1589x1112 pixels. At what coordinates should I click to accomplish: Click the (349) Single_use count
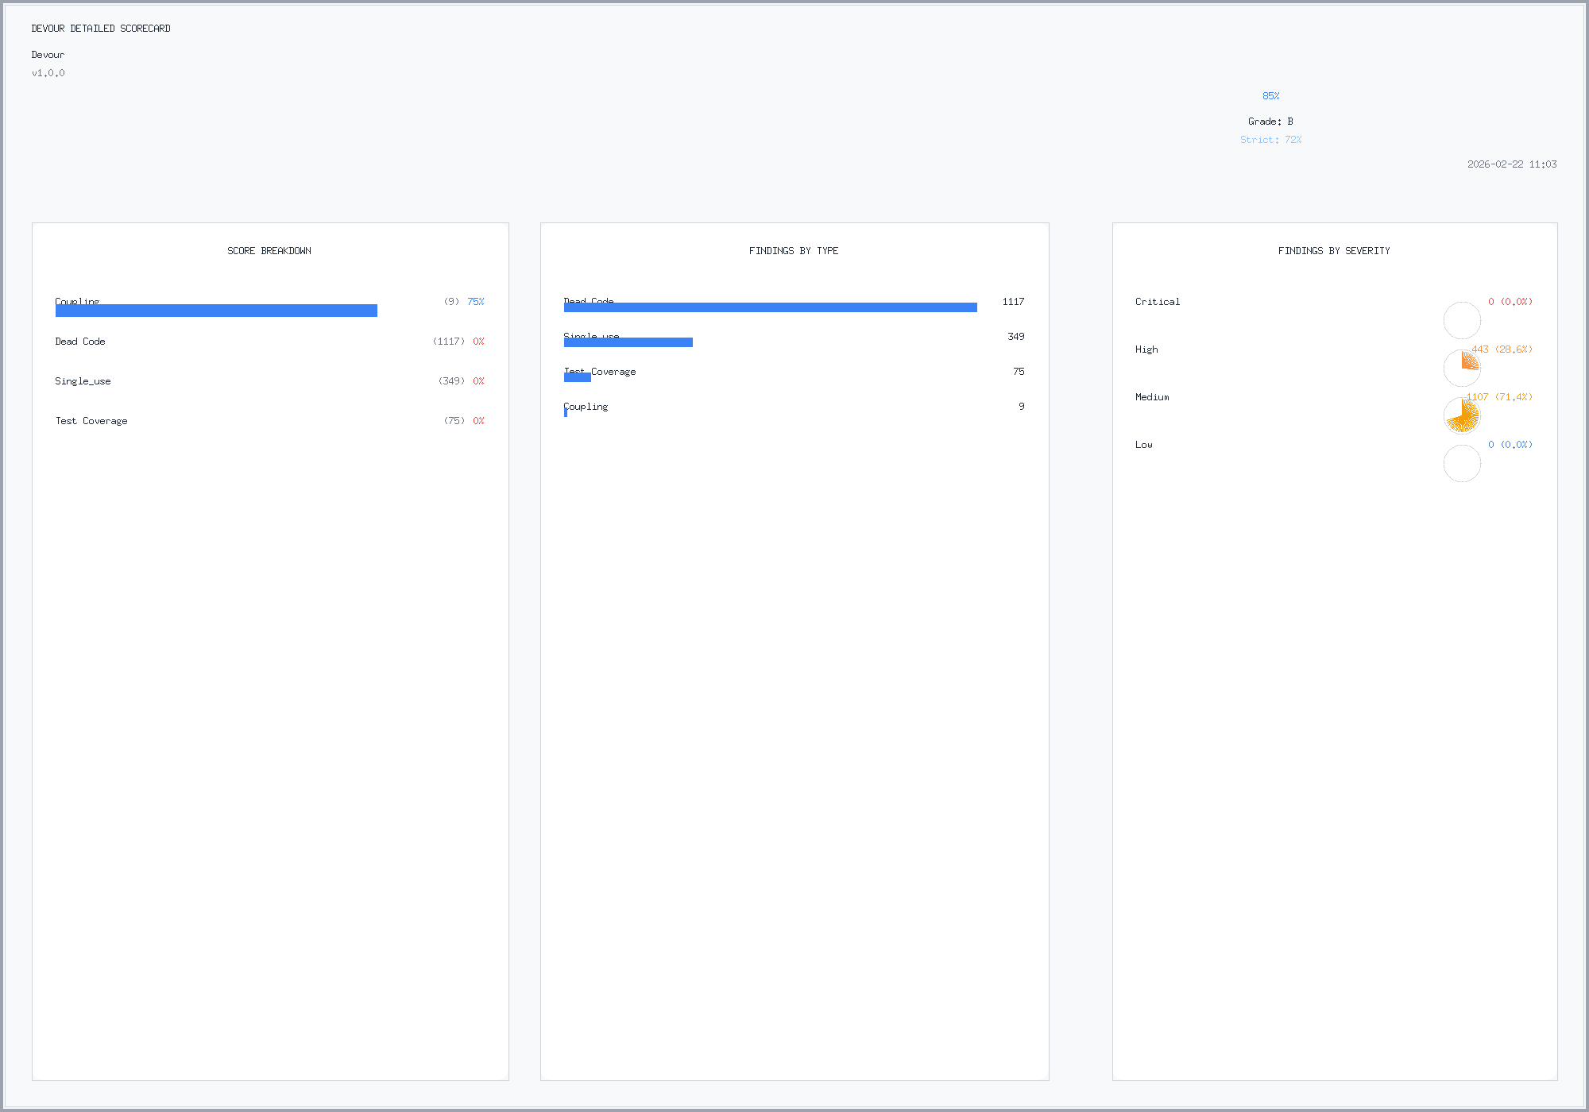452,381
